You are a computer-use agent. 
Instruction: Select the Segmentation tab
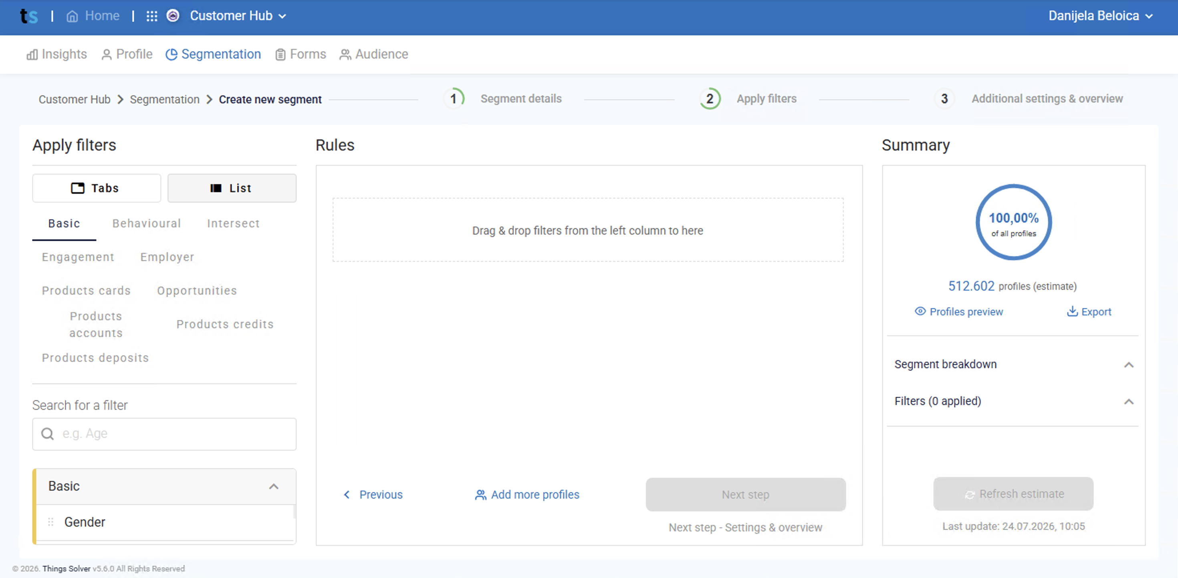pos(213,54)
